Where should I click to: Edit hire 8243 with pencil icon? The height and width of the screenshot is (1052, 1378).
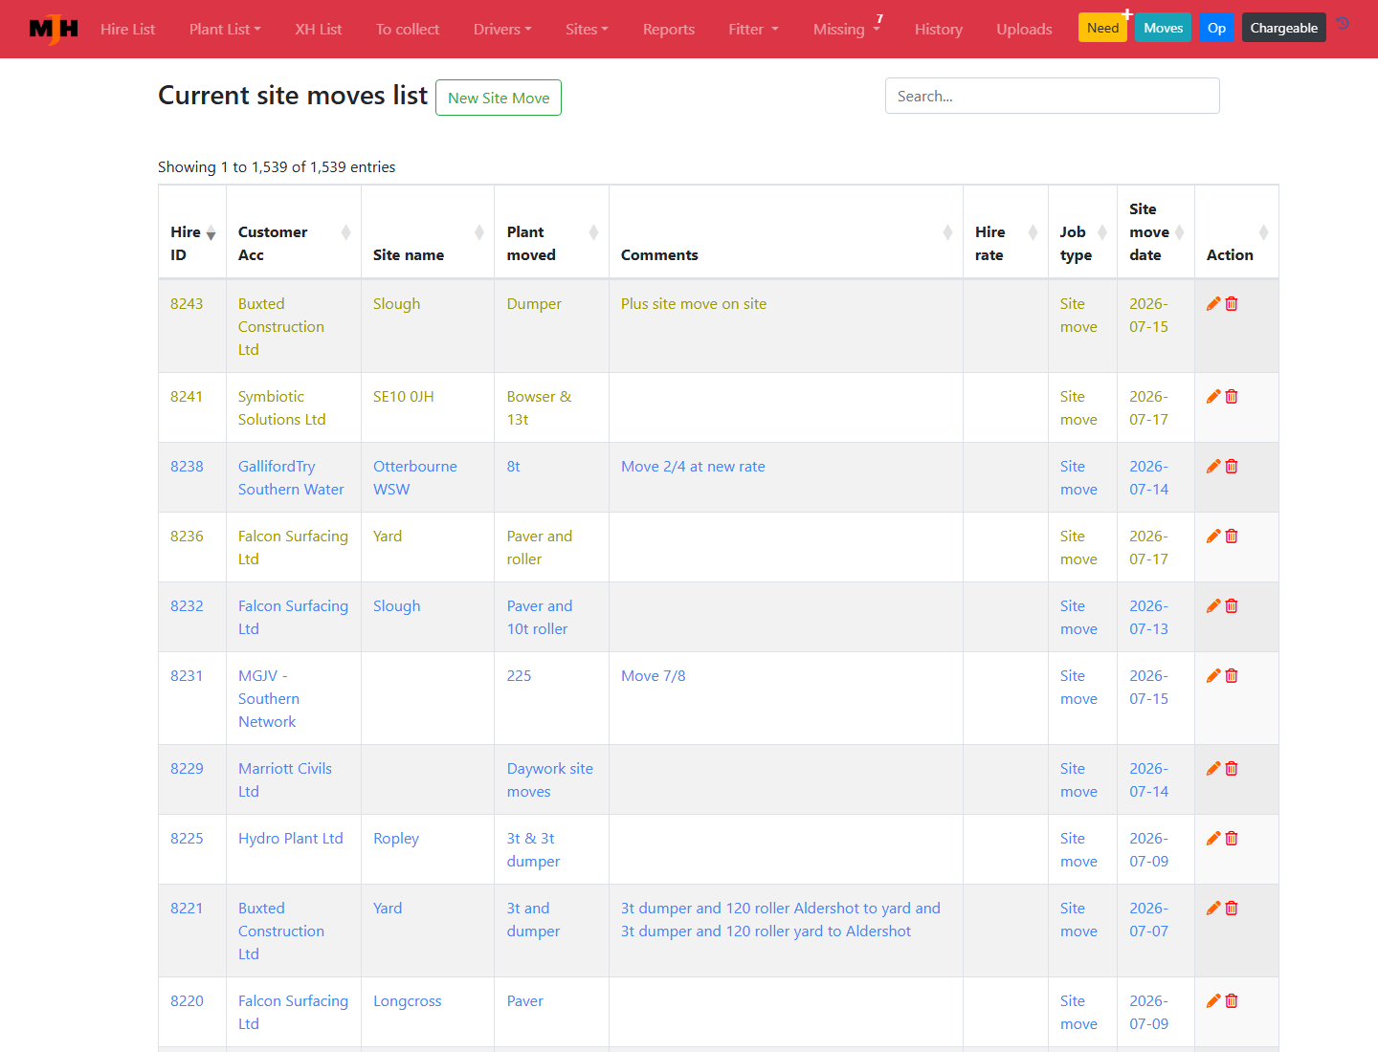1213,303
